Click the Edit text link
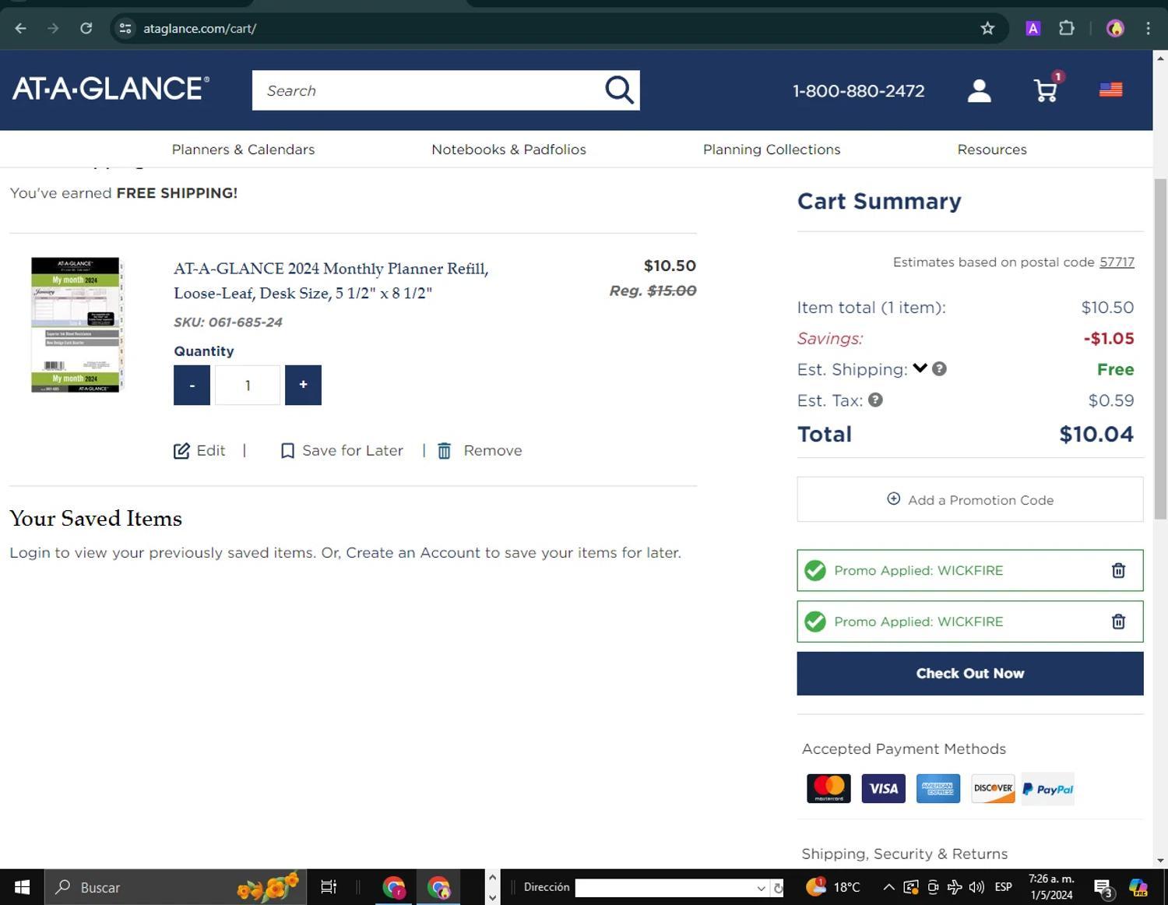Viewport: 1168px width, 905px height. [211, 451]
